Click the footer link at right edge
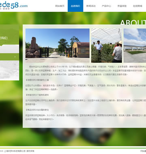 pyautogui.click(x=143, y=151)
